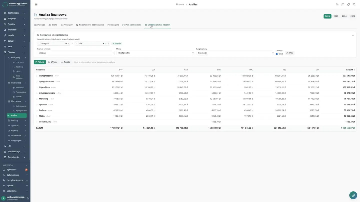
Task: Click the Zgłoszenia notification badge
Action: (26, 170)
